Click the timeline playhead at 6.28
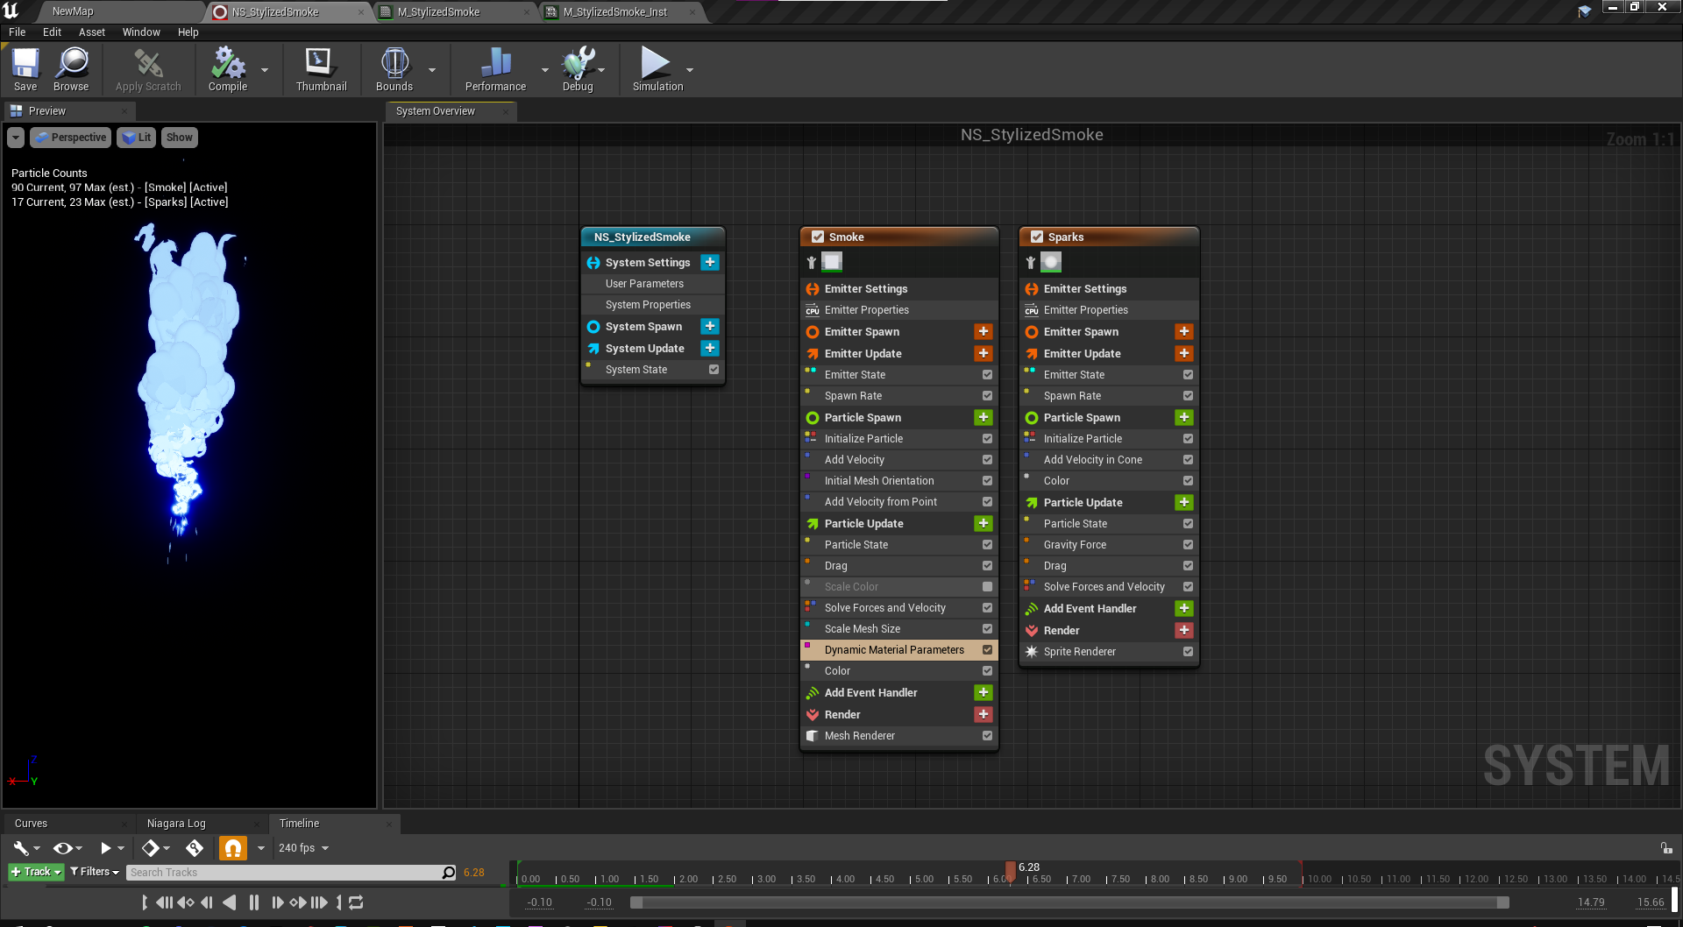 pos(1011,870)
